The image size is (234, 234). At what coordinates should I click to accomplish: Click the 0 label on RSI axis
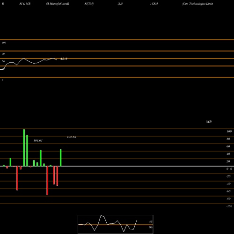pyautogui.click(x=2, y=80)
